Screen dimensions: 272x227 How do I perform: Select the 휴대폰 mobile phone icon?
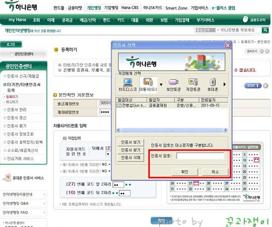213,85
